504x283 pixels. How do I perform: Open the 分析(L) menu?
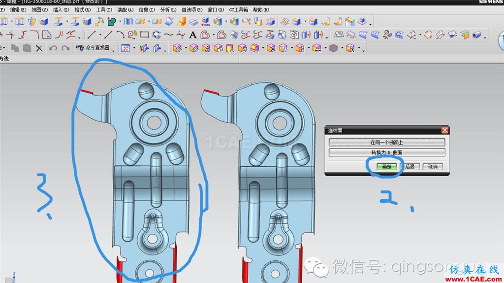[x=168, y=10]
